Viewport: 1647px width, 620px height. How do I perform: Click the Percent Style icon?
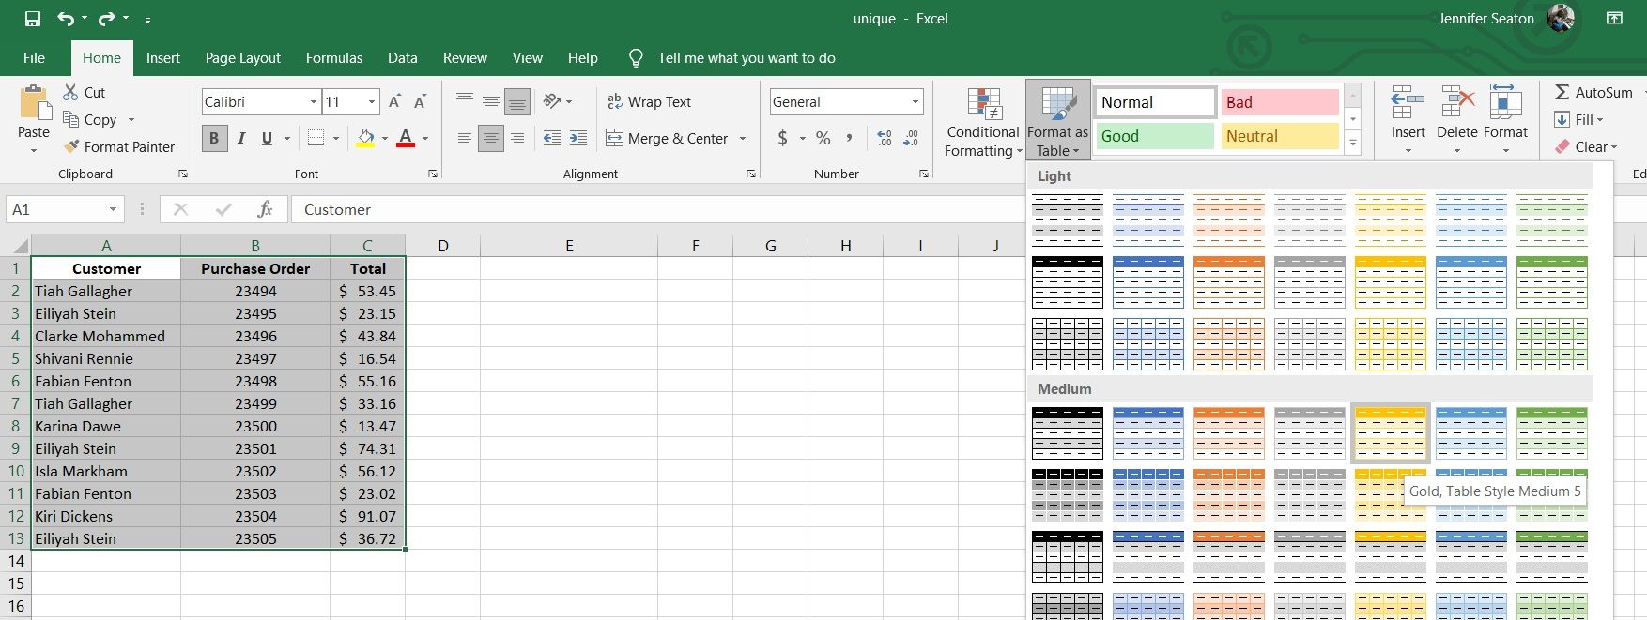[x=823, y=139]
